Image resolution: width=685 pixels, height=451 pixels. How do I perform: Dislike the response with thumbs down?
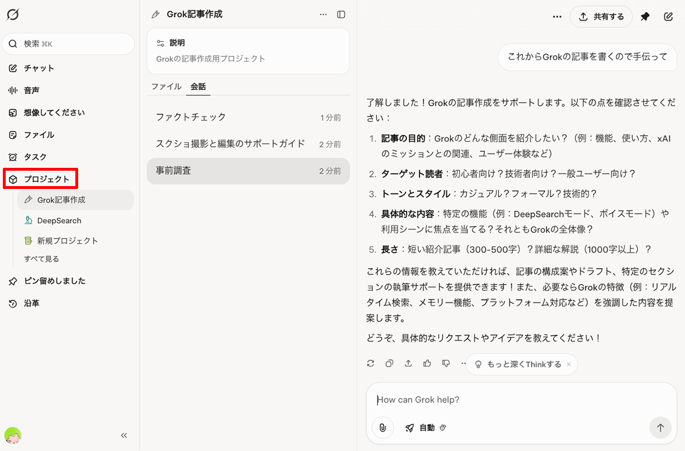click(x=446, y=363)
